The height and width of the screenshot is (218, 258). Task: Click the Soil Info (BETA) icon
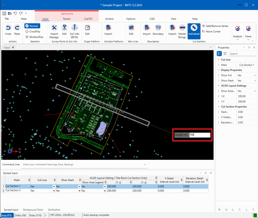[75, 32]
